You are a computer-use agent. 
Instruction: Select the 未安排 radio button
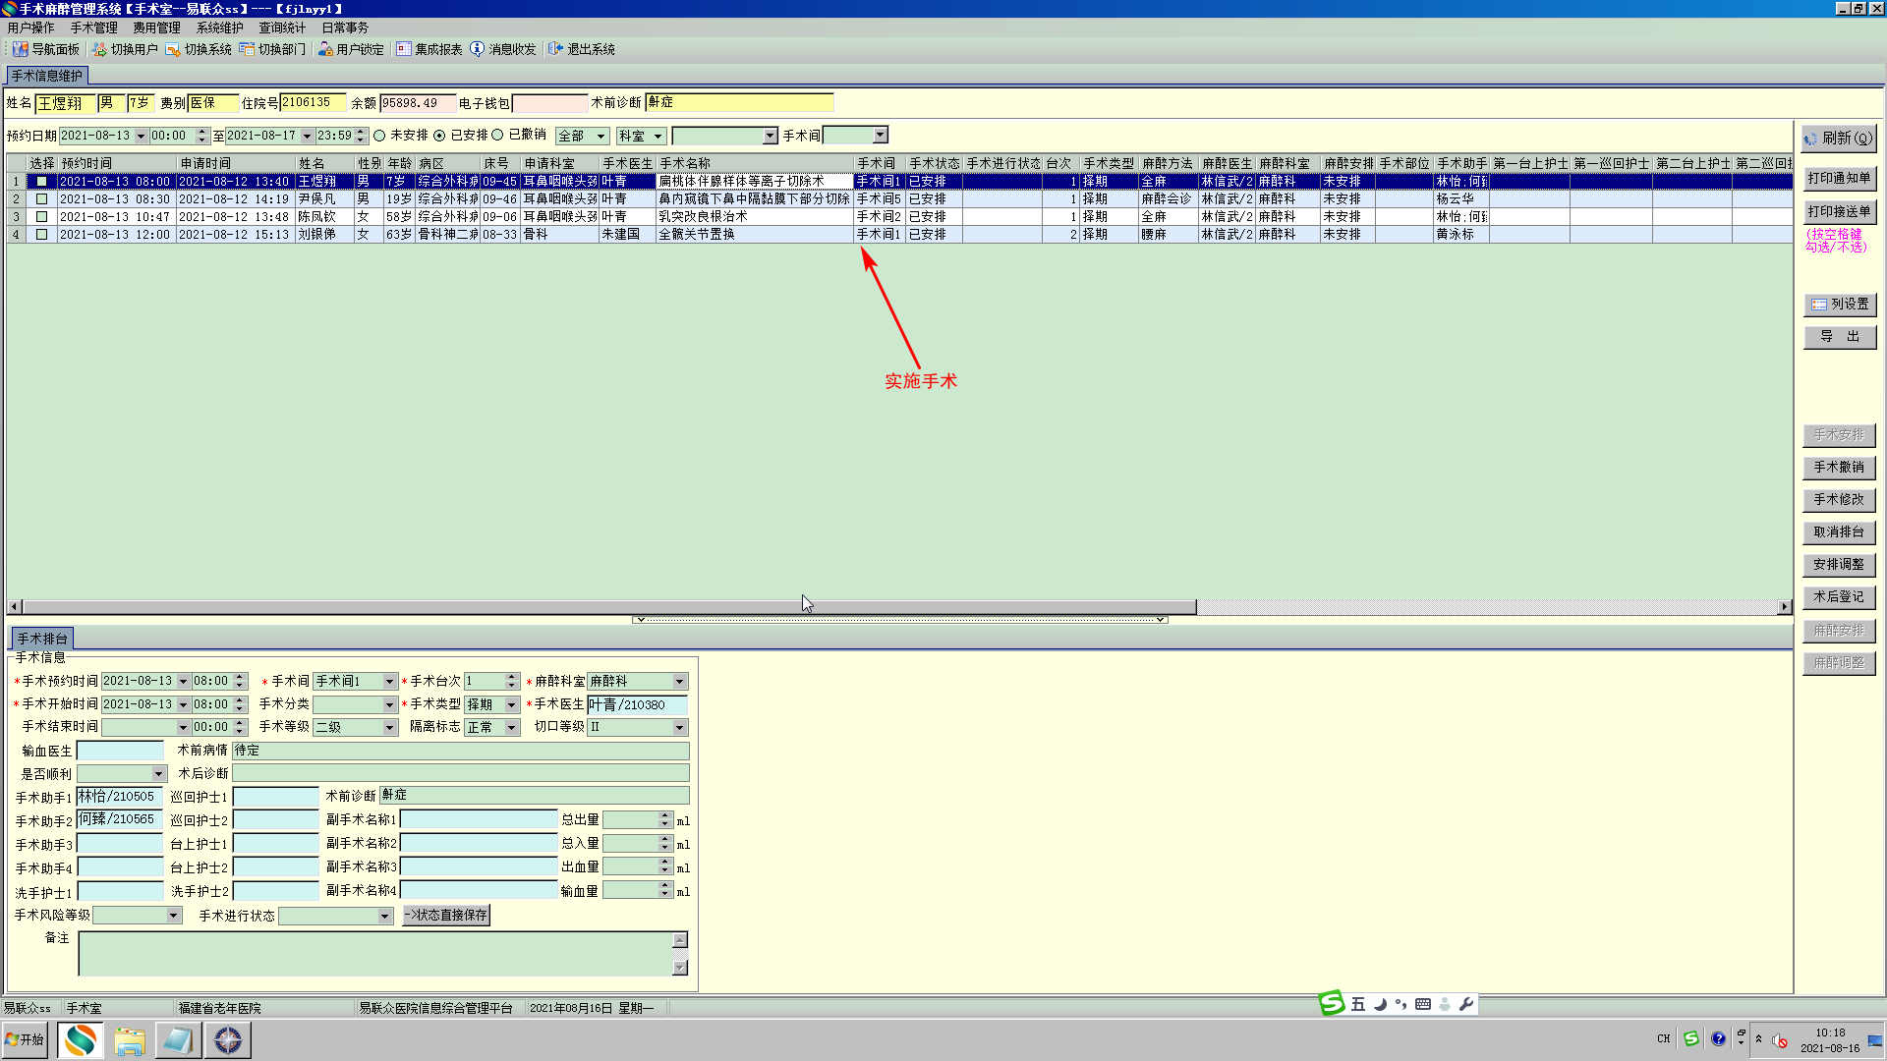pos(379,136)
